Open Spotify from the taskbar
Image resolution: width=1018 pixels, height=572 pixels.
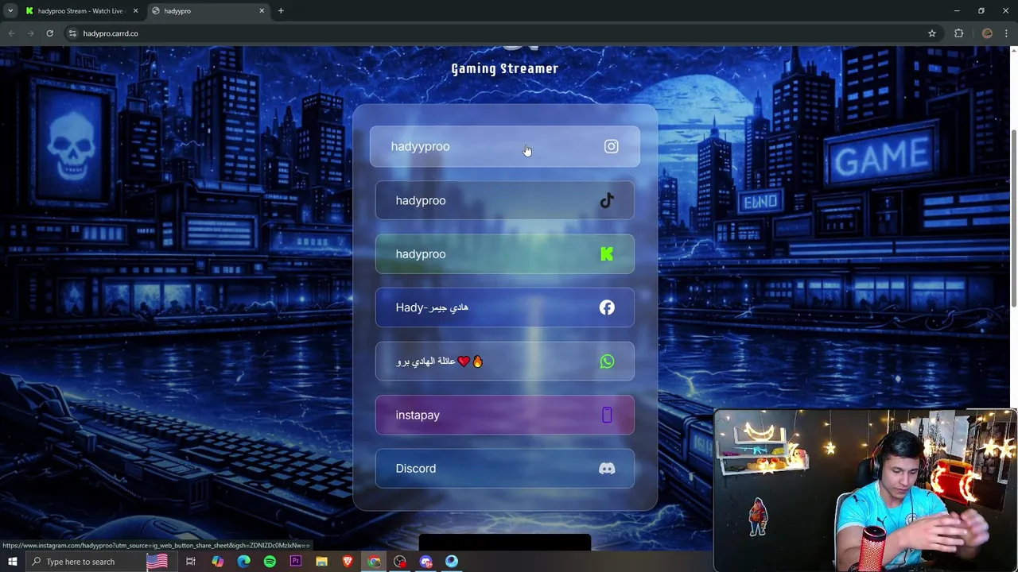tap(270, 562)
